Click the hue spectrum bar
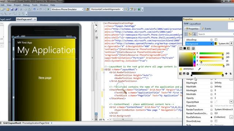 pyautogui.click(x=195, y=59)
